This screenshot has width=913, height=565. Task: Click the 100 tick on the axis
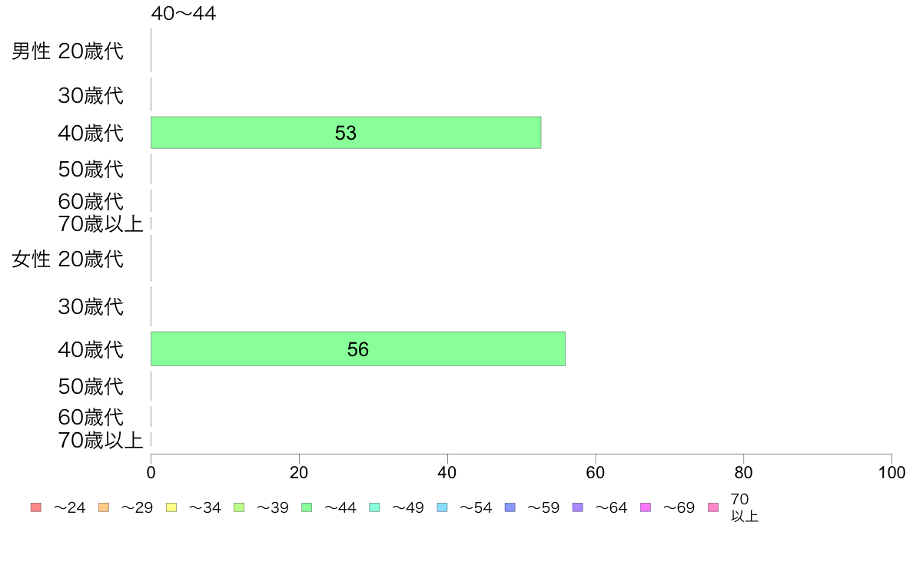point(891,472)
